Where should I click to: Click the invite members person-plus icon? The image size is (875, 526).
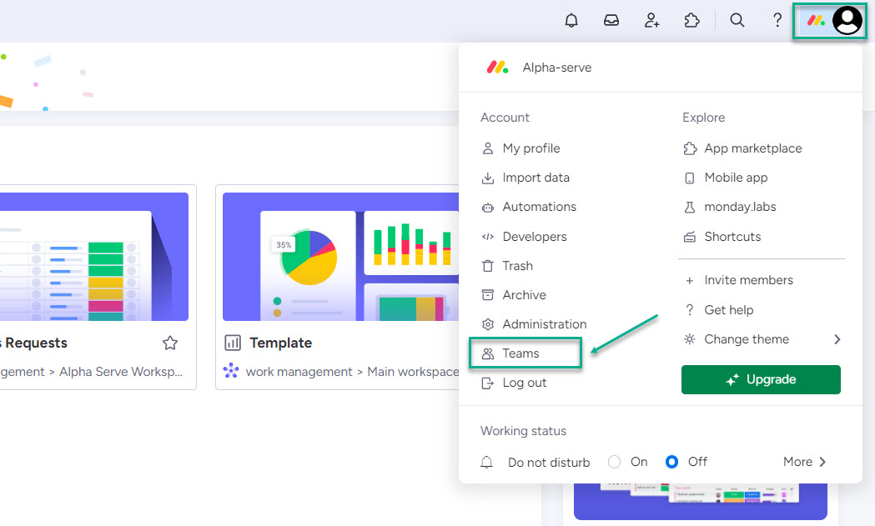click(x=651, y=21)
